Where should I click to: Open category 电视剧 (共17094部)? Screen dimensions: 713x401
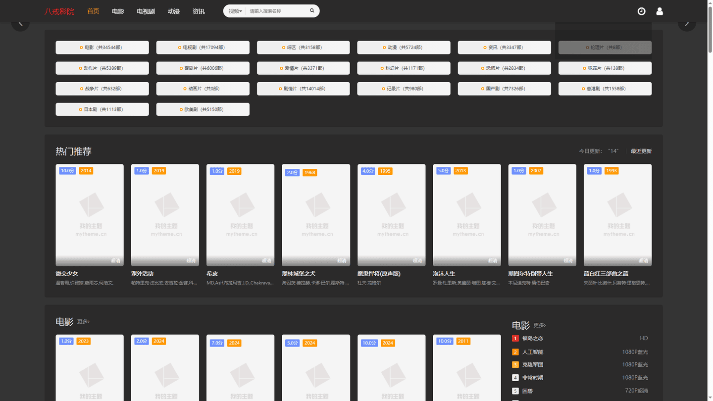(x=203, y=48)
